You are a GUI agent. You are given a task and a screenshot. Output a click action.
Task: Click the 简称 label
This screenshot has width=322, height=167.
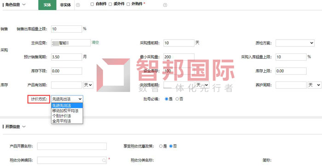click(267, 160)
